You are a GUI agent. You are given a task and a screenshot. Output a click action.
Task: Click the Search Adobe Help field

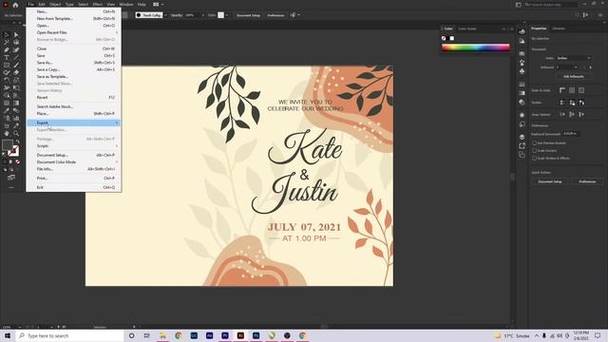551,5
